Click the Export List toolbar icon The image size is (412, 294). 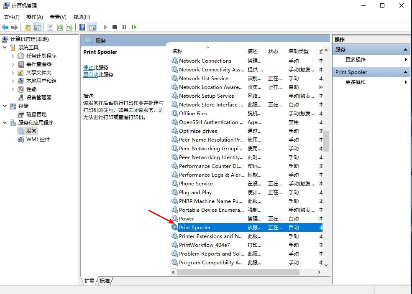(x=69, y=27)
